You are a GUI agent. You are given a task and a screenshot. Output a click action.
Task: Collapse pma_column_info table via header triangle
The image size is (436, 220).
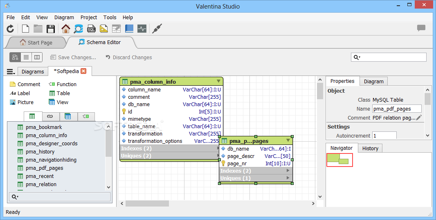[x=218, y=81]
